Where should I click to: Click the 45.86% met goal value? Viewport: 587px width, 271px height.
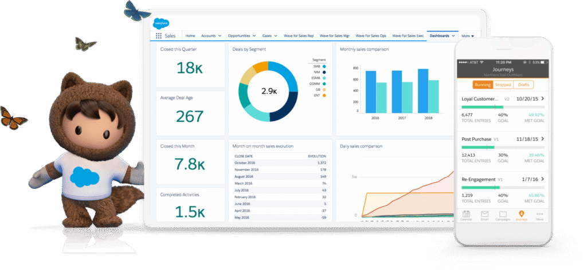coord(537,195)
